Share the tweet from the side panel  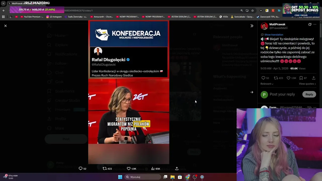(313, 78)
